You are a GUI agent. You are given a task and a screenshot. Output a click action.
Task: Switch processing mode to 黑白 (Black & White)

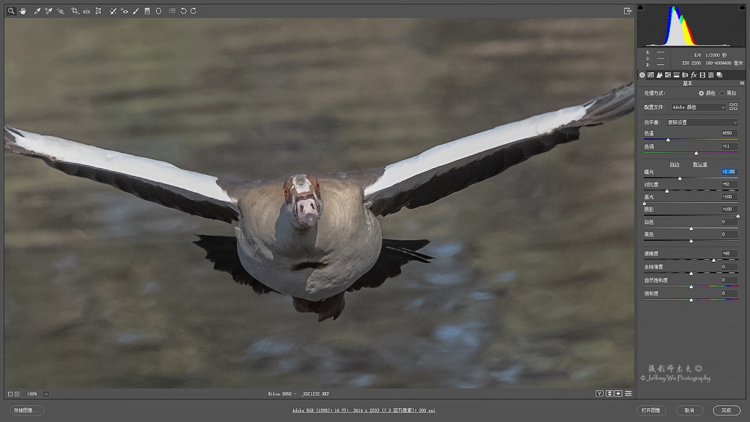click(722, 94)
